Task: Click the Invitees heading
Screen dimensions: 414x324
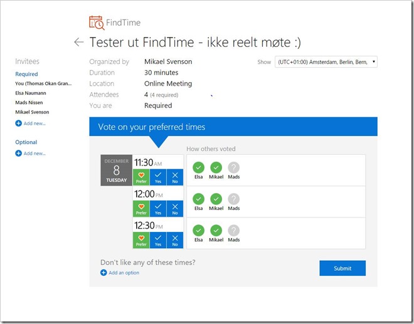Action: tap(27, 61)
